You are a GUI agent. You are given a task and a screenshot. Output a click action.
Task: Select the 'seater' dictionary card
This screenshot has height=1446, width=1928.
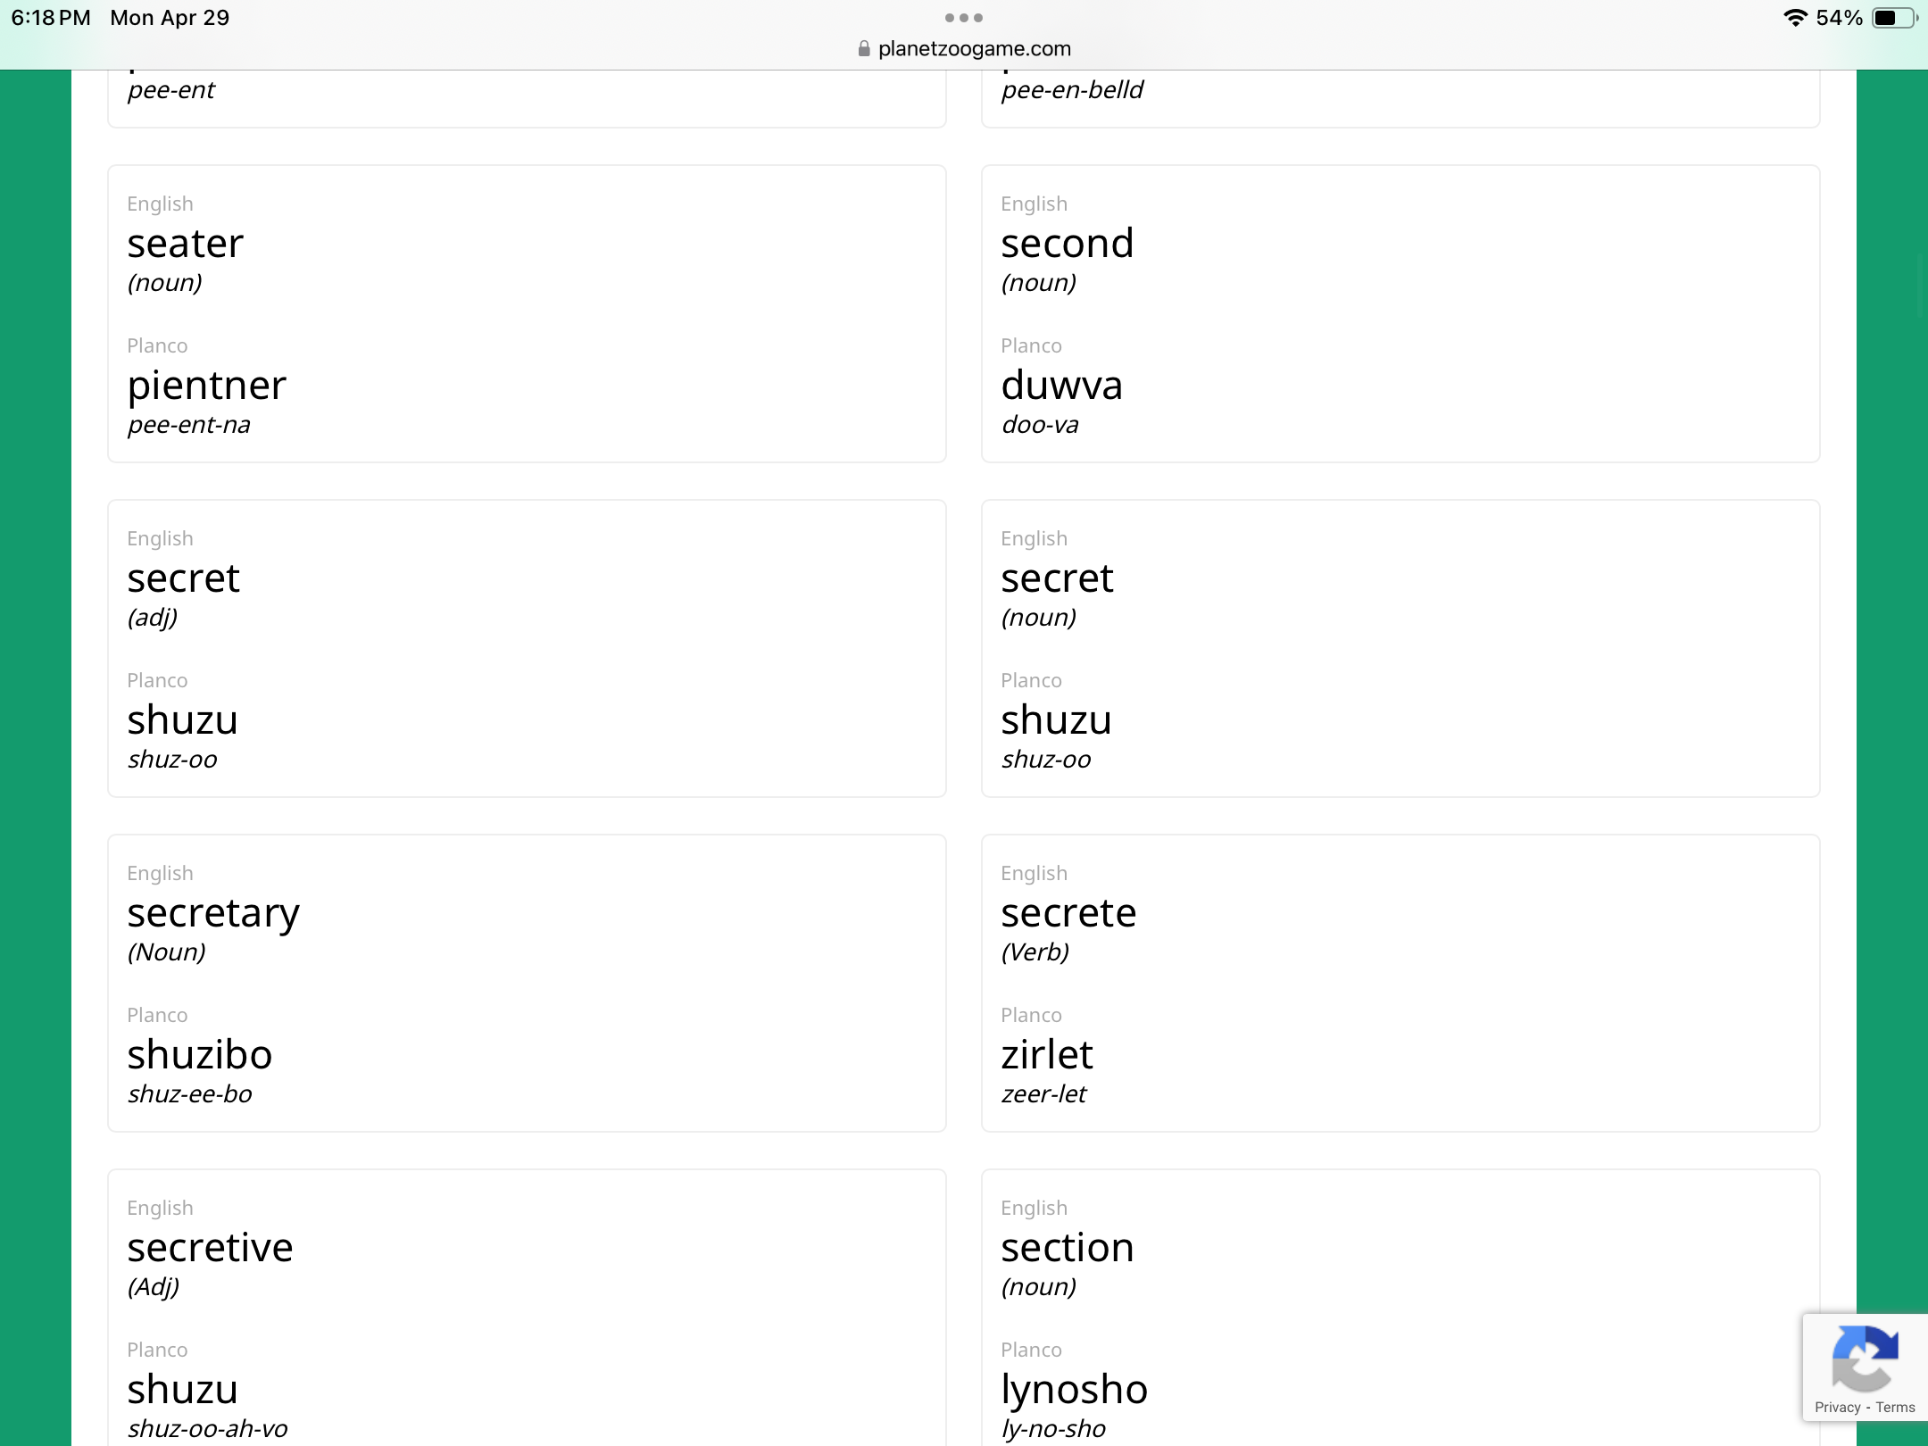(527, 313)
